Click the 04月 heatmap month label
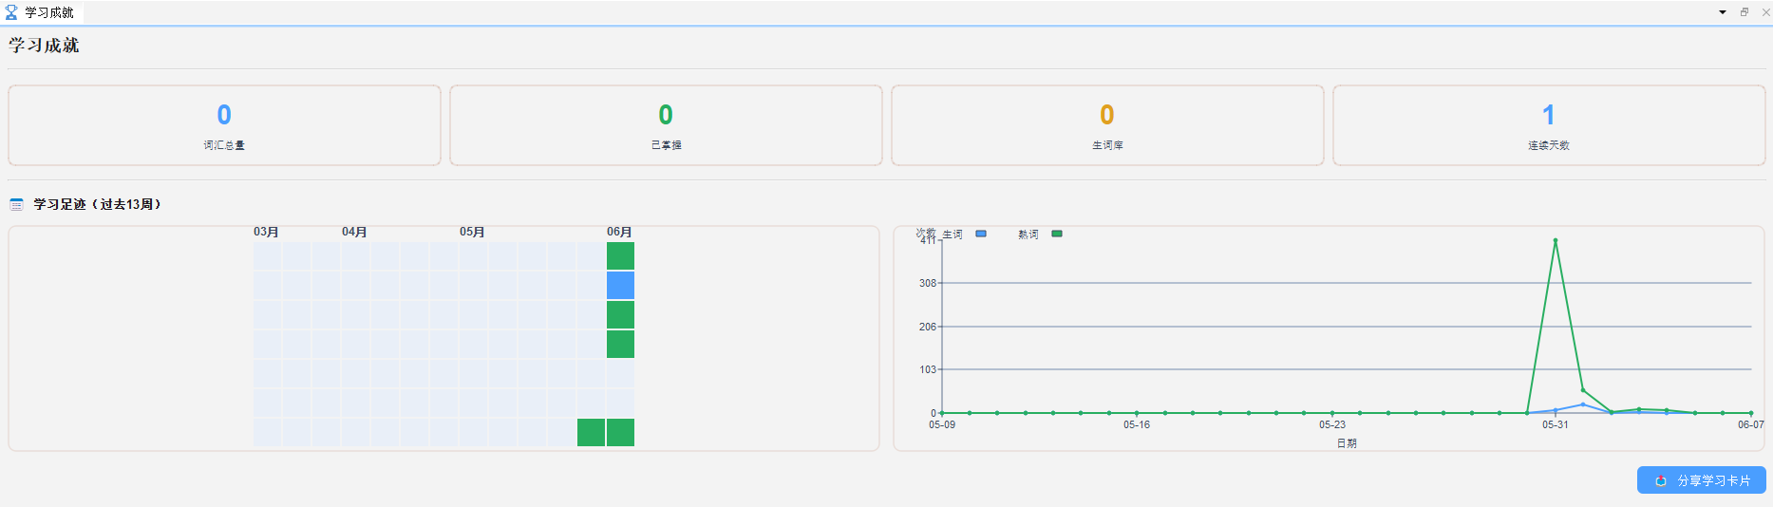Screen dimensions: 1773x507 tap(354, 232)
